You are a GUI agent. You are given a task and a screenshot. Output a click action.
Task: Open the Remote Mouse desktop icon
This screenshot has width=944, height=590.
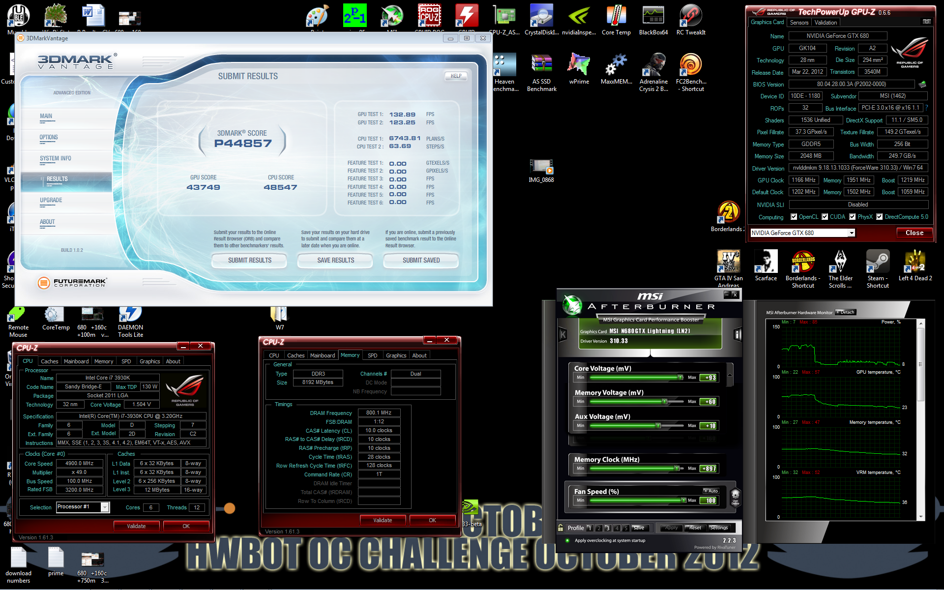[18, 322]
